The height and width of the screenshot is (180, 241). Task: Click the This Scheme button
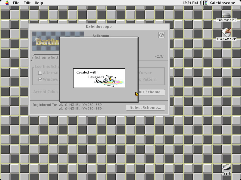coord(152,92)
